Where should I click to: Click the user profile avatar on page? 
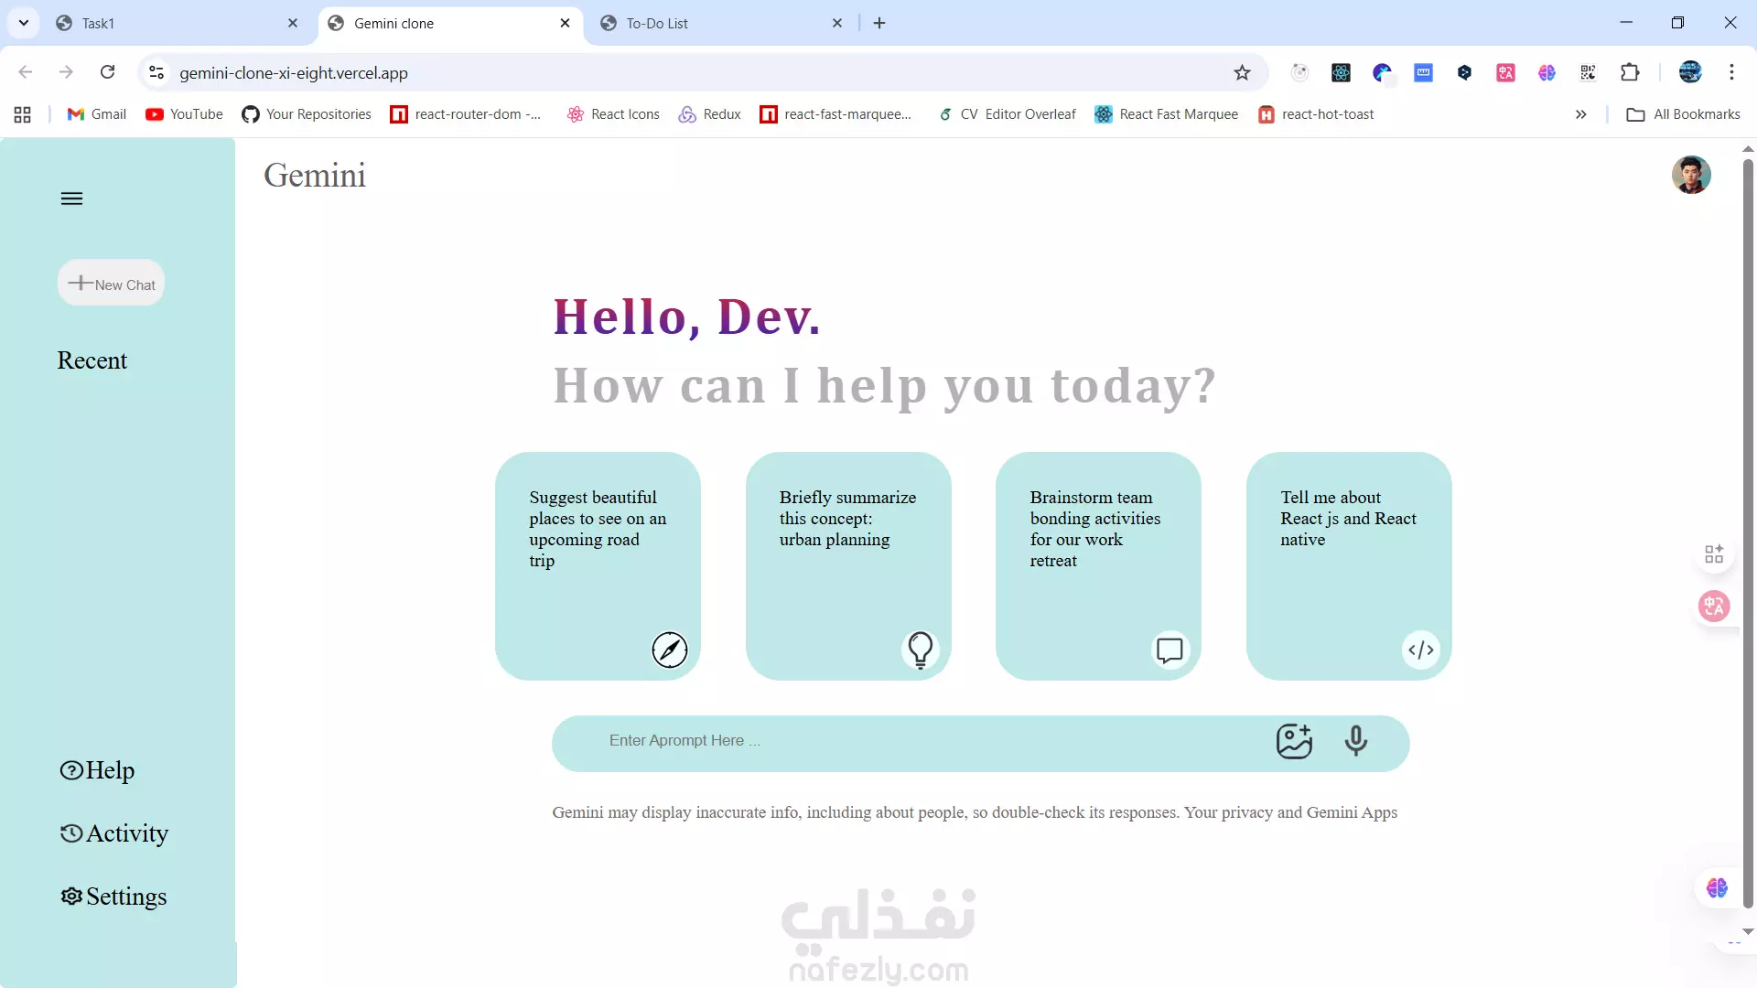click(1691, 175)
